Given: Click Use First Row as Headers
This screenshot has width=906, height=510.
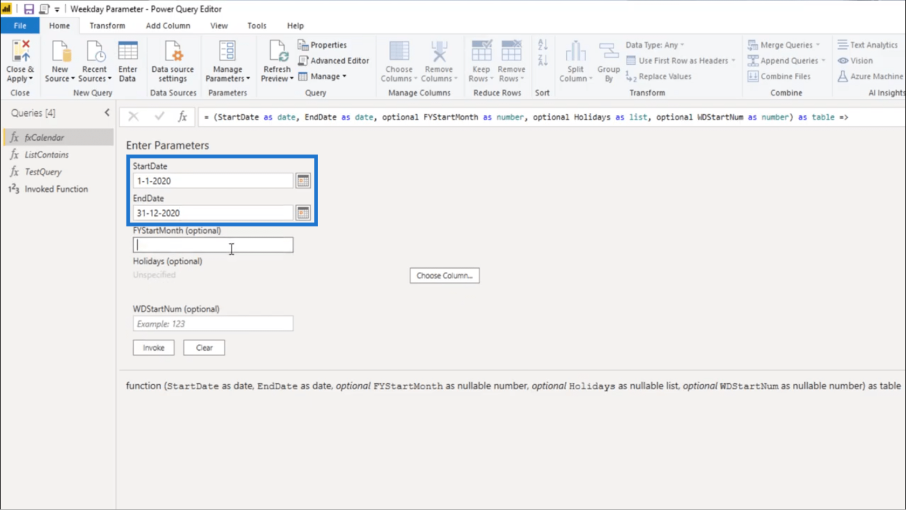Looking at the screenshot, I should [681, 60].
